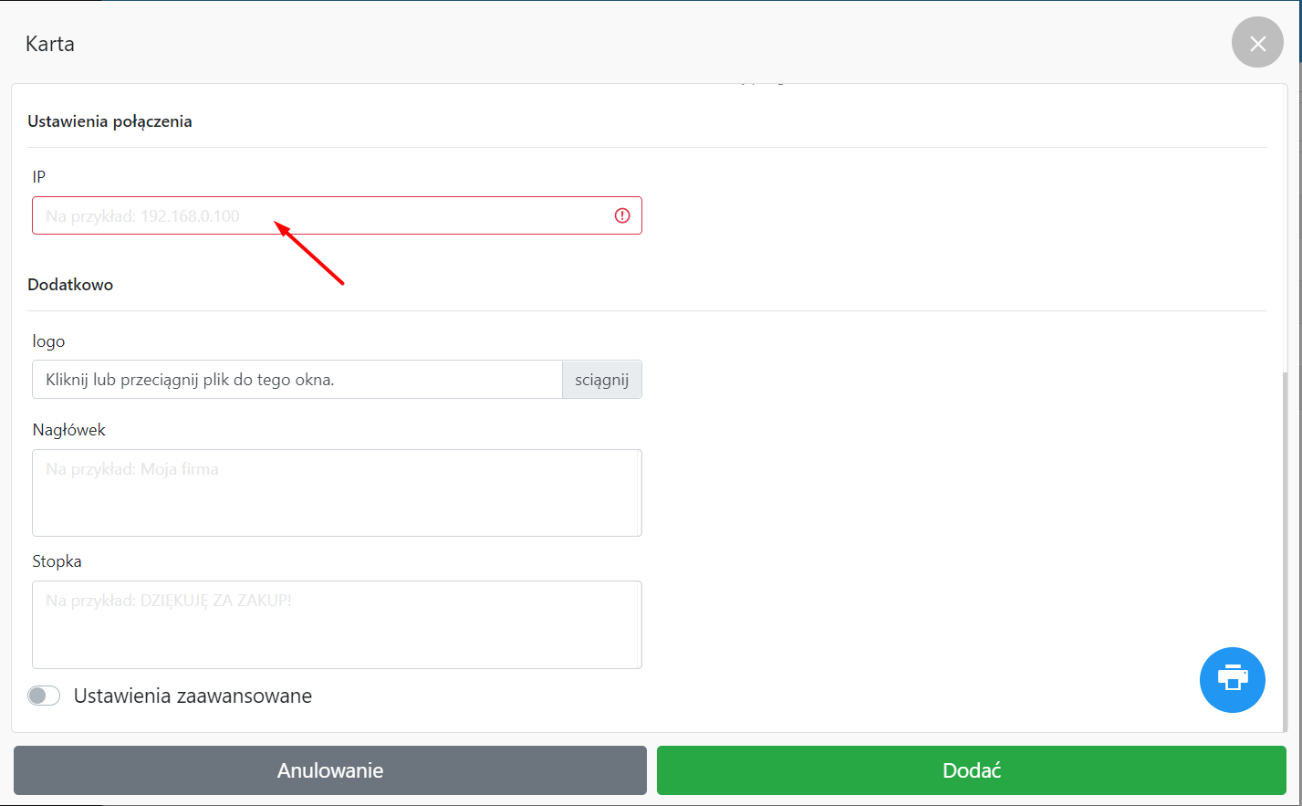Click the dialog's vertical scrollbar

1285,548
